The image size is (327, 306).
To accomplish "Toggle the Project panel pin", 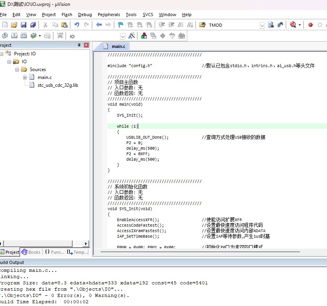I will pos(79,45).
